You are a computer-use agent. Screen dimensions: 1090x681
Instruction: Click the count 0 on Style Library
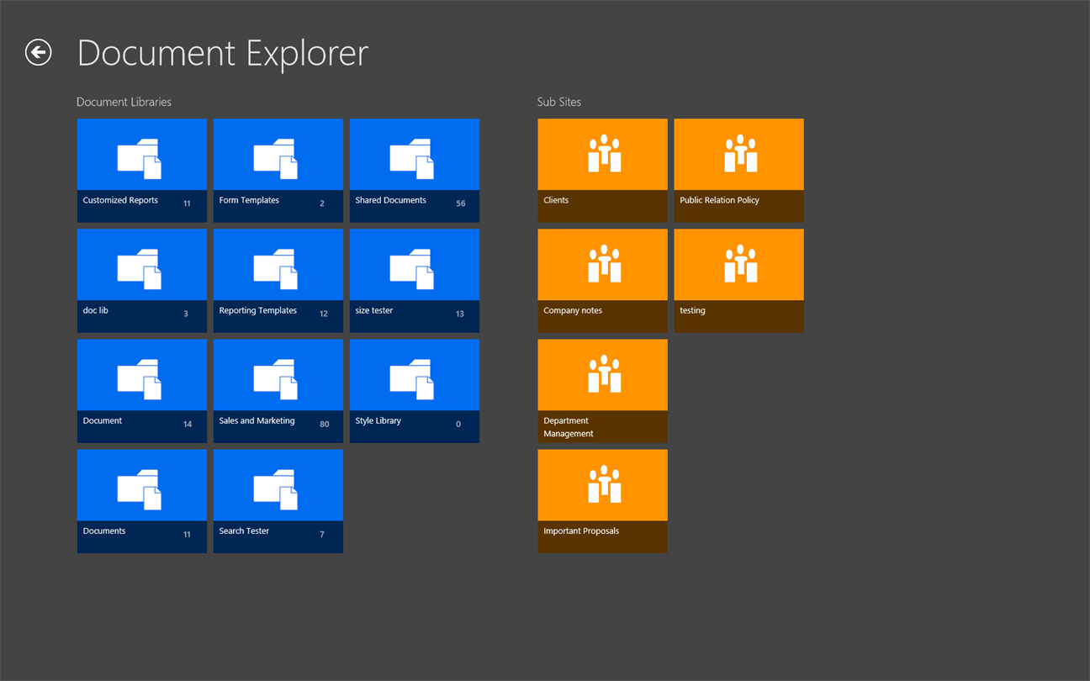458,424
